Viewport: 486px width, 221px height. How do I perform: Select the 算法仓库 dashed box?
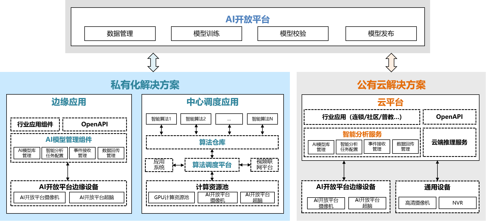click(212, 142)
